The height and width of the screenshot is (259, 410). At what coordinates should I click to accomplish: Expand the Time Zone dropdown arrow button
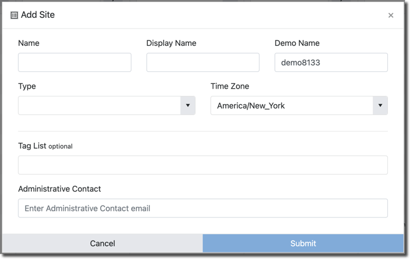pos(380,105)
